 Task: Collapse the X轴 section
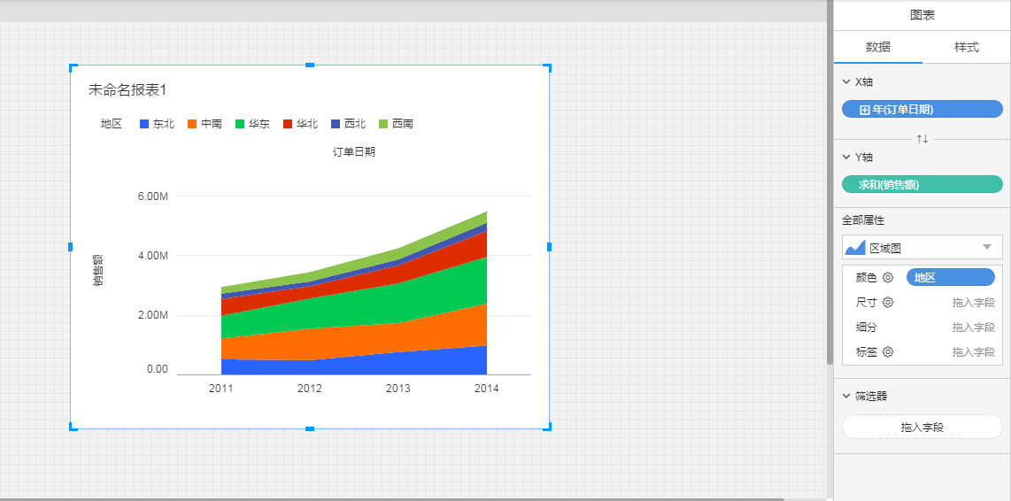point(846,81)
